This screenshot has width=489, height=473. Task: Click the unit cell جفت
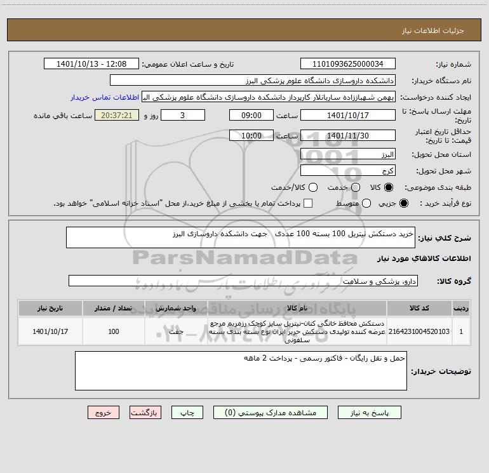[x=176, y=331]
